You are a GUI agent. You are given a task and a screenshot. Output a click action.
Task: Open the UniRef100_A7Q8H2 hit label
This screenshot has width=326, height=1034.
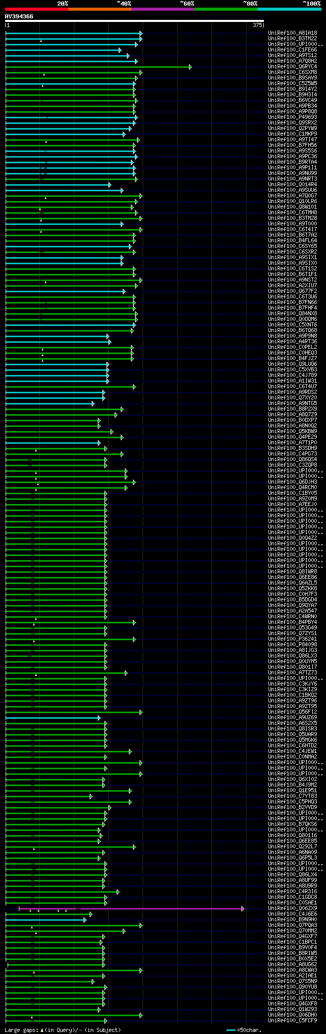(292, 61)
